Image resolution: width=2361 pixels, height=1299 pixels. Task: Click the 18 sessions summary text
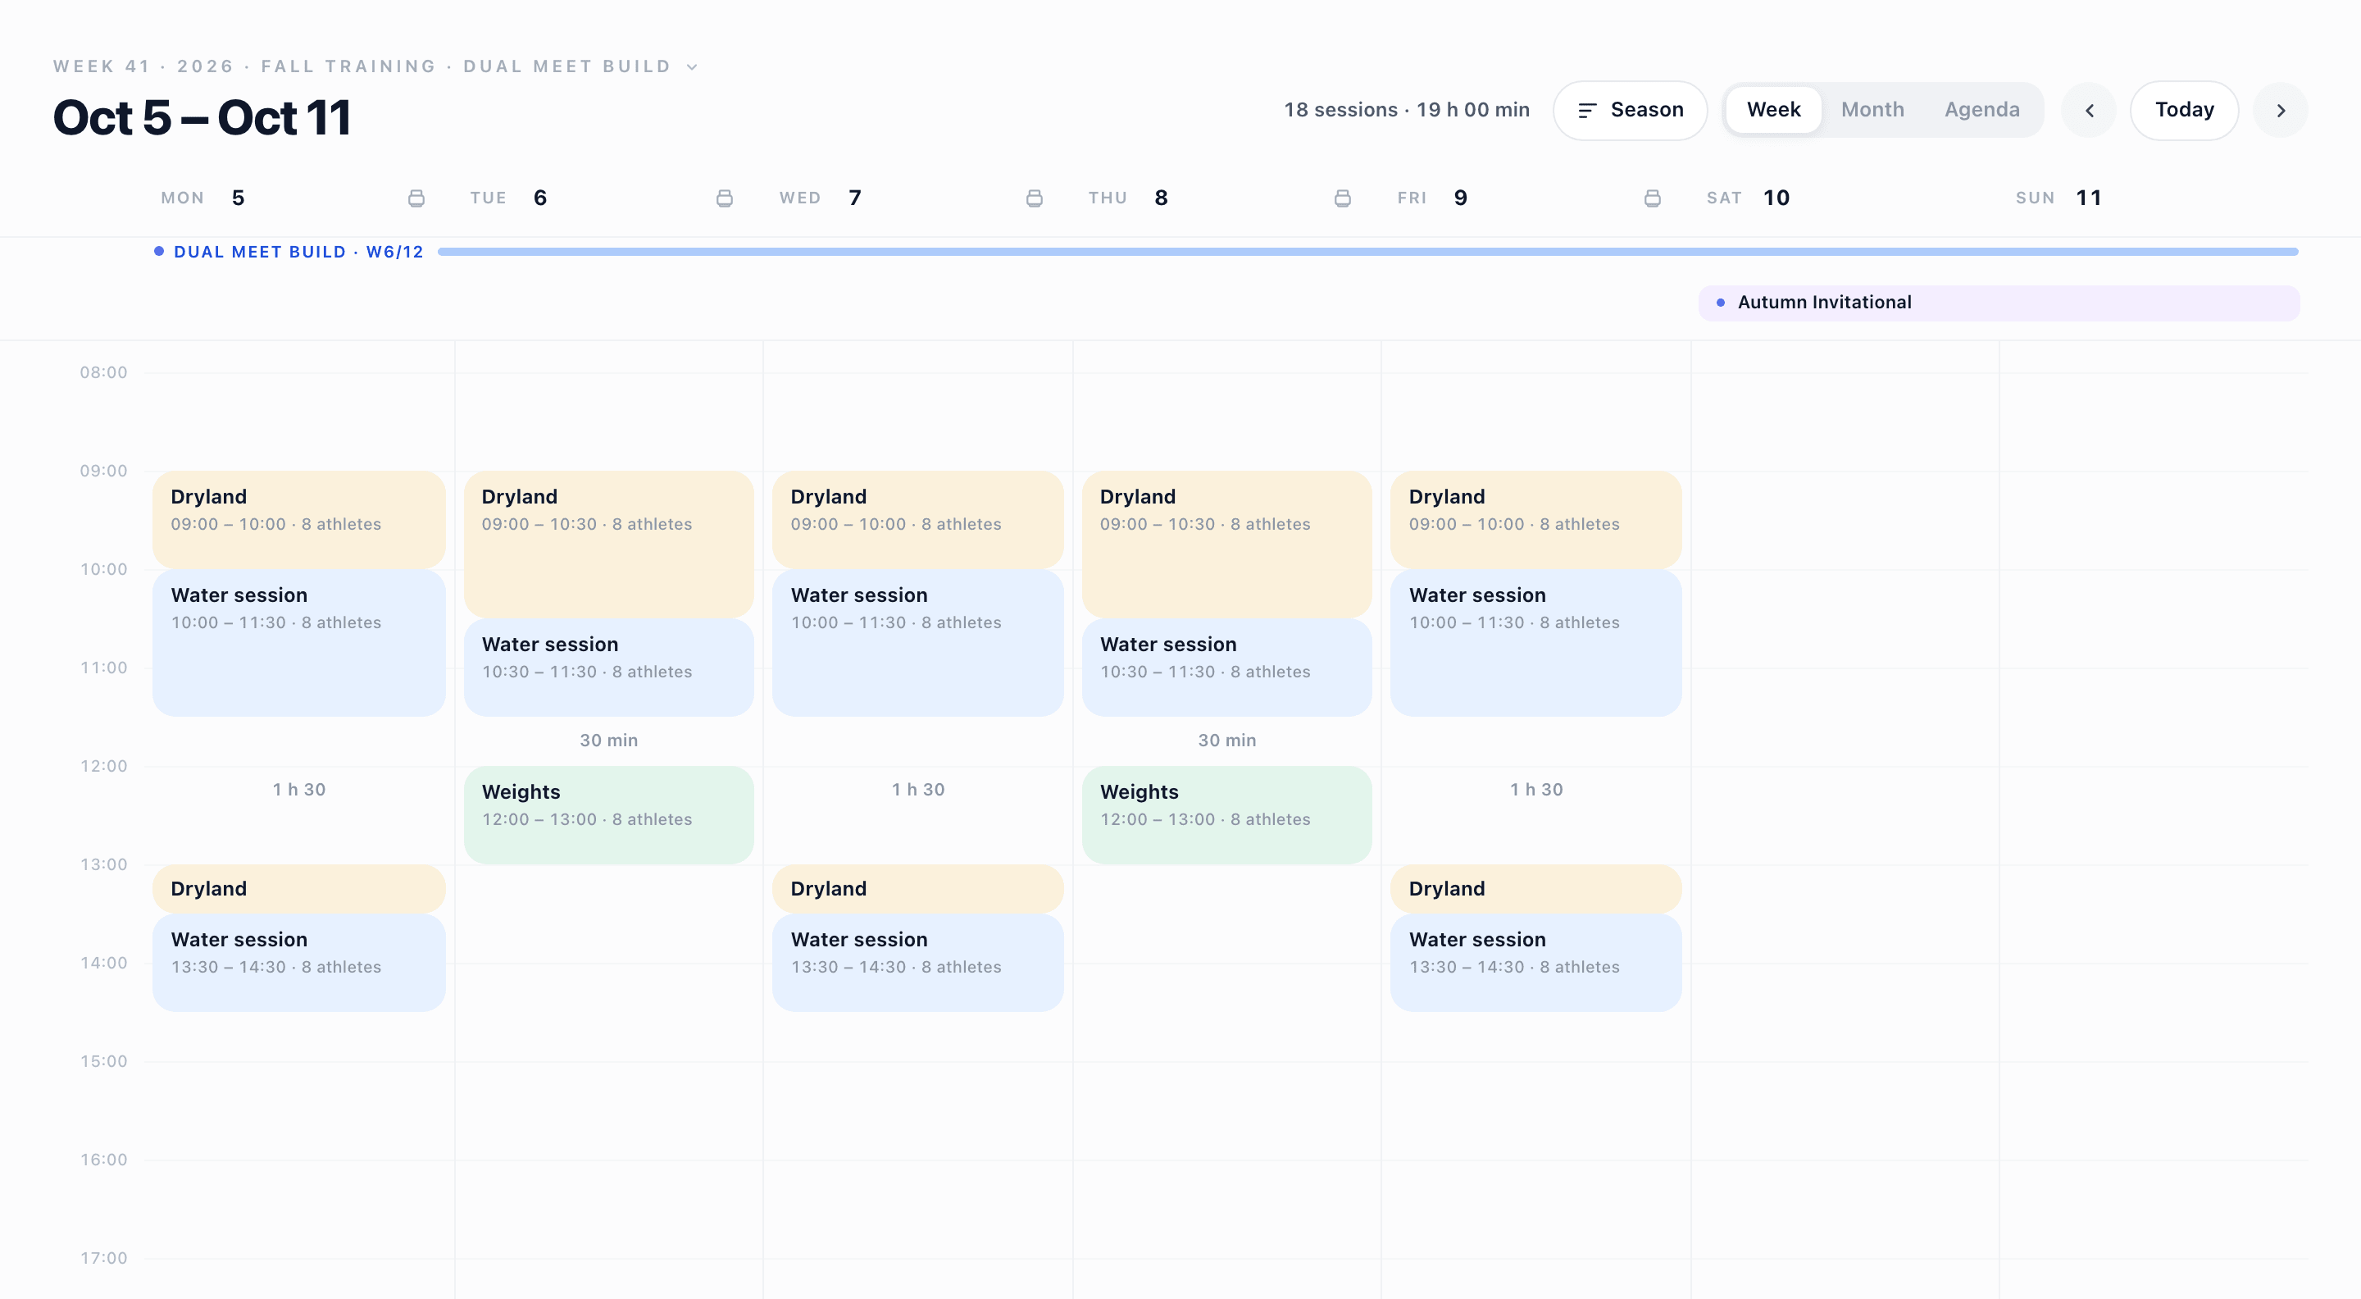click(1406, 110)
